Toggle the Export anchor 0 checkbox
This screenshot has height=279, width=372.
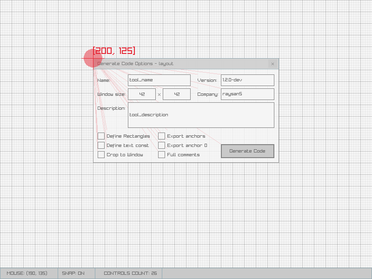pos(162,146)
